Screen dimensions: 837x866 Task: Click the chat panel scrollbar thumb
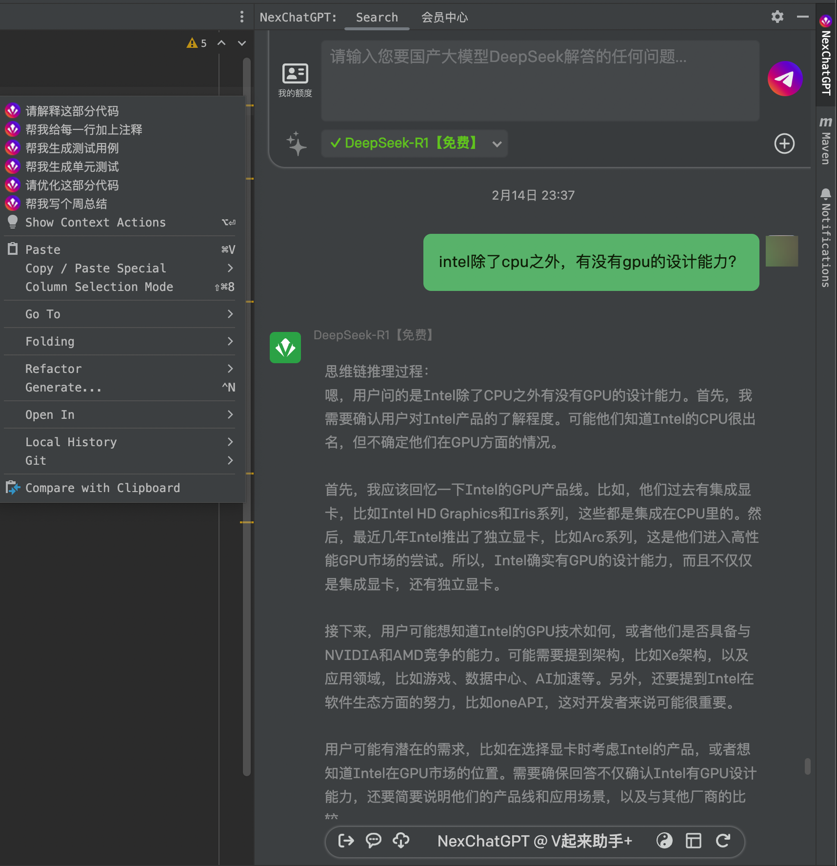pos(808,766)
